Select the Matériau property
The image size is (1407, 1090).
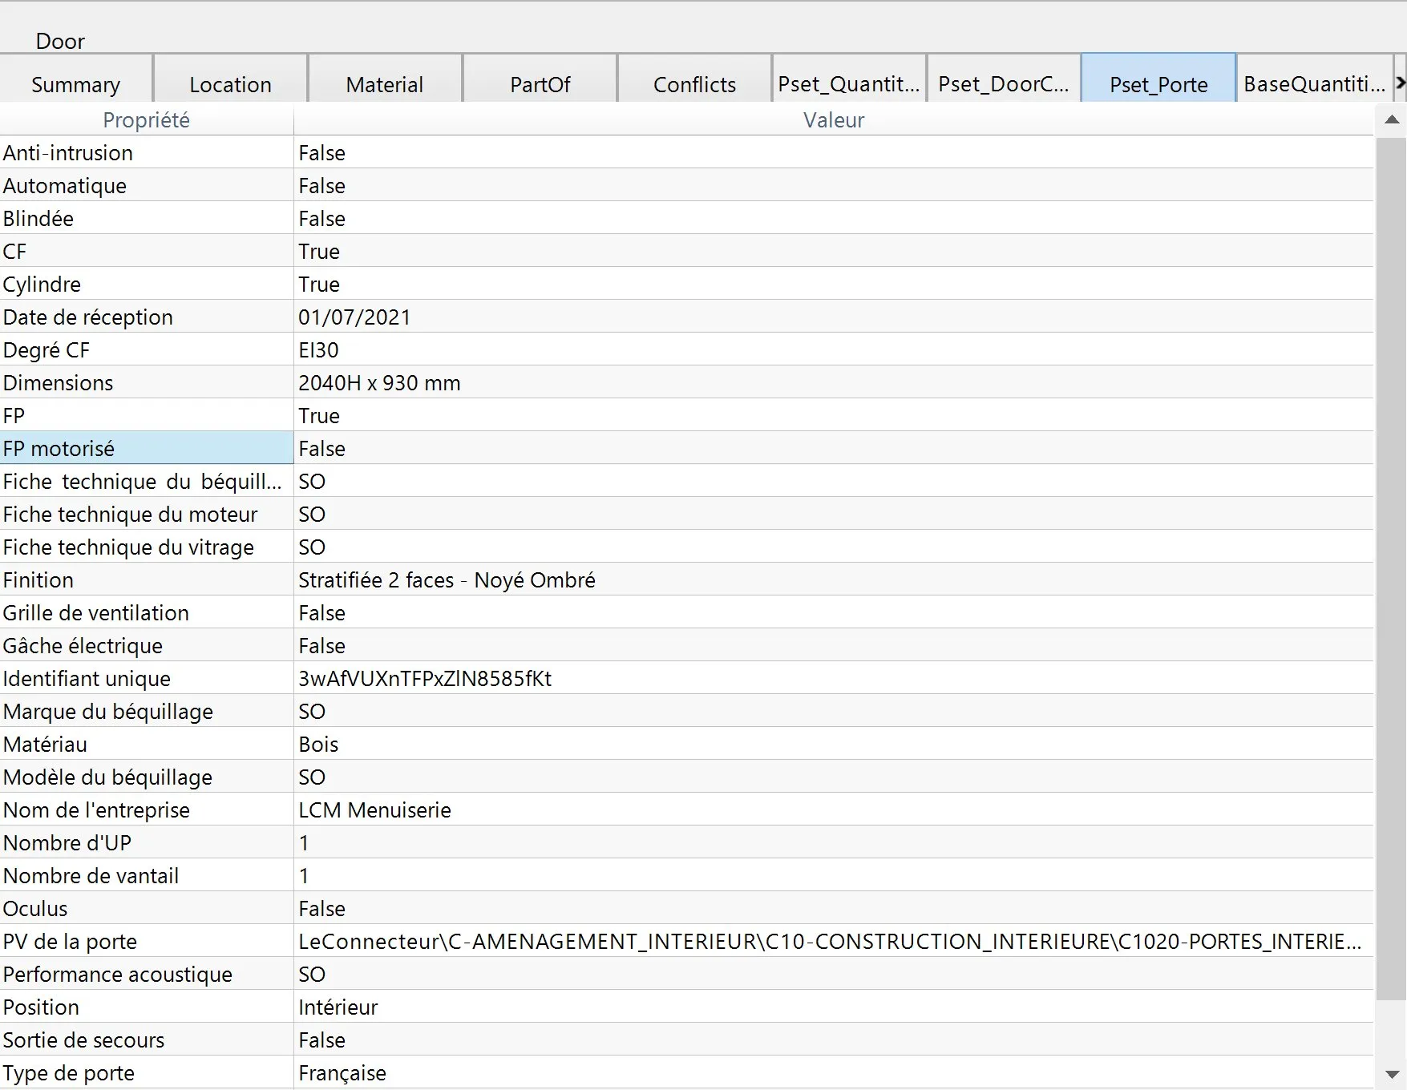pos(147,744)
